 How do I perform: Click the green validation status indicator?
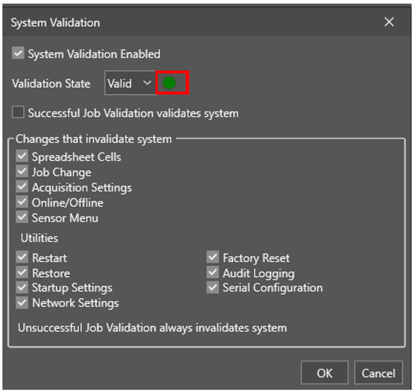[x=169, y=84]
